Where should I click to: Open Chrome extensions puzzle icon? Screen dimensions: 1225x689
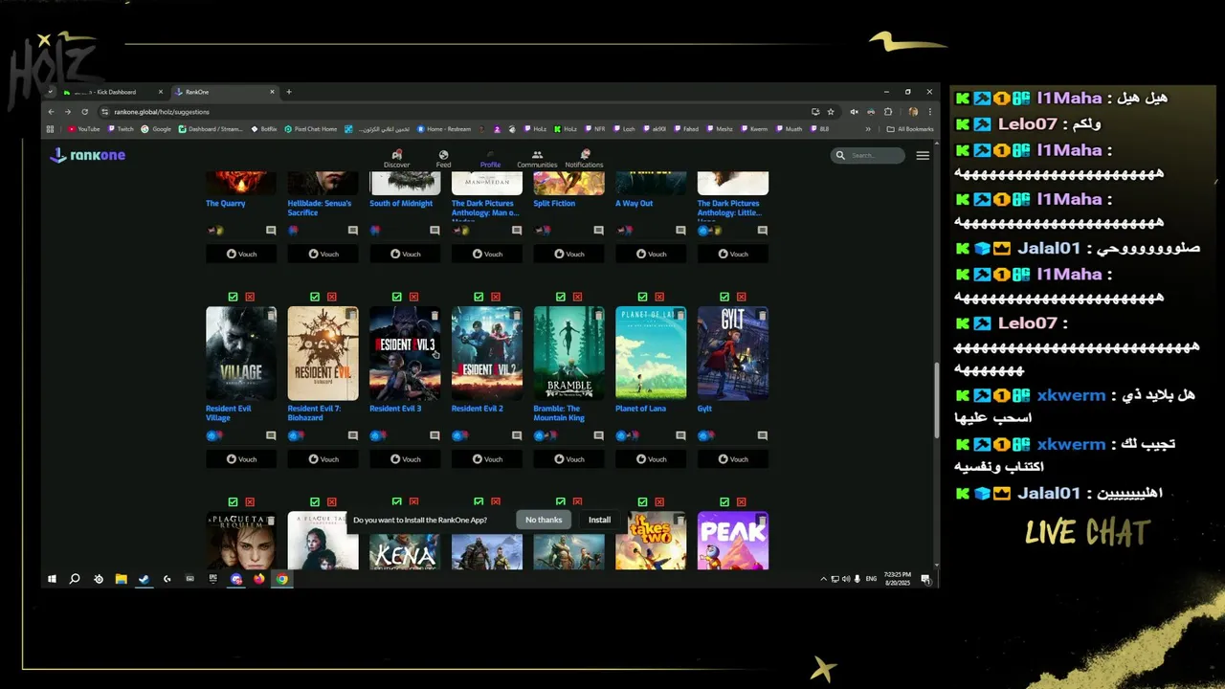click(x=888, y=111)
